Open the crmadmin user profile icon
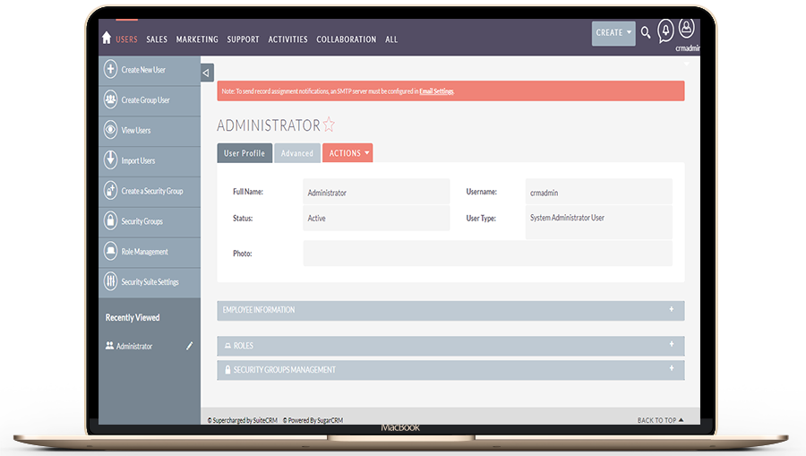The width and height of the screenshot is (806, 456). pos(687,28)
